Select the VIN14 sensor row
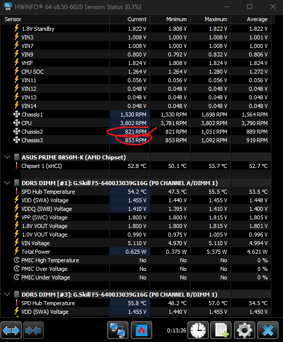 point(141,106)
